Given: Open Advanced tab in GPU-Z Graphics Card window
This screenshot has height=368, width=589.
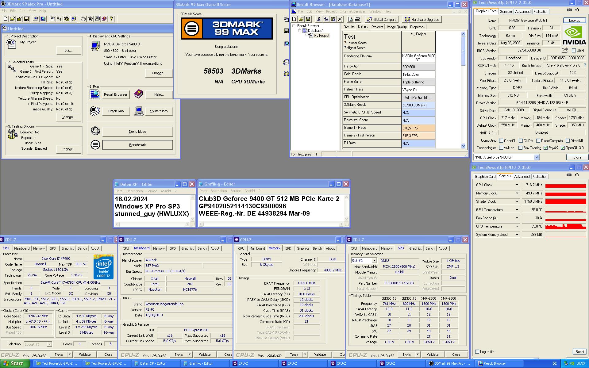Looking at the screenshot, I should [x=523, y=12].
